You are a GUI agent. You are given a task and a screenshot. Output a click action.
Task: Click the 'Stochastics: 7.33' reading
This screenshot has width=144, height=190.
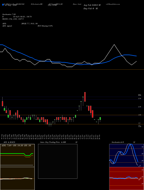9,14
